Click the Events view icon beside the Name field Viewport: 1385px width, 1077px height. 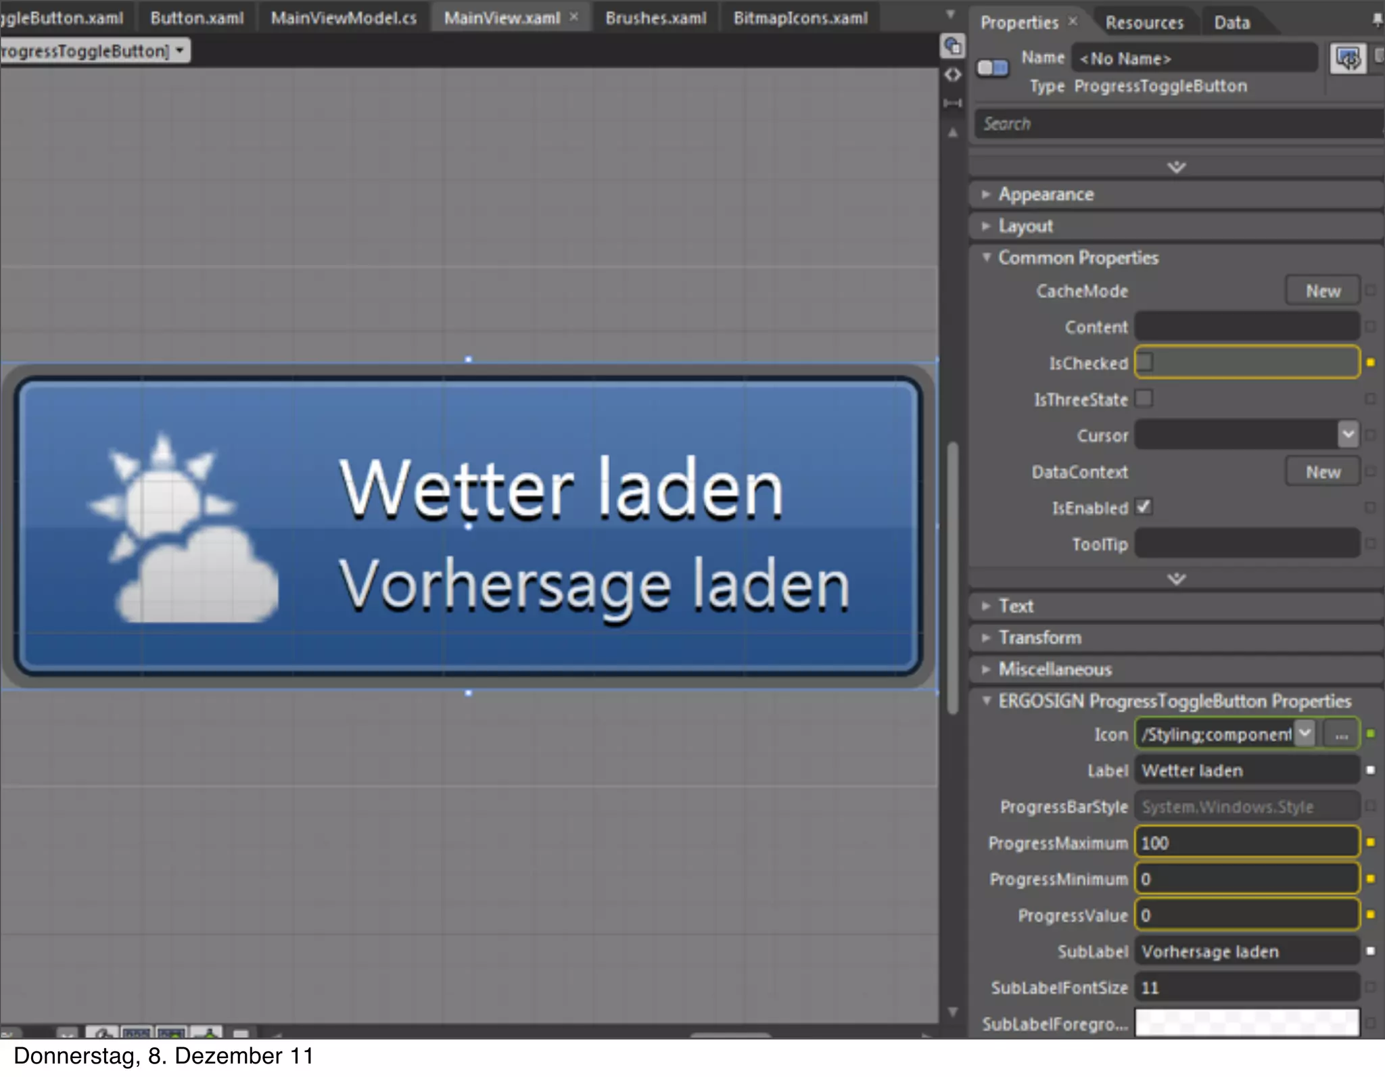tap(1348, 59)
